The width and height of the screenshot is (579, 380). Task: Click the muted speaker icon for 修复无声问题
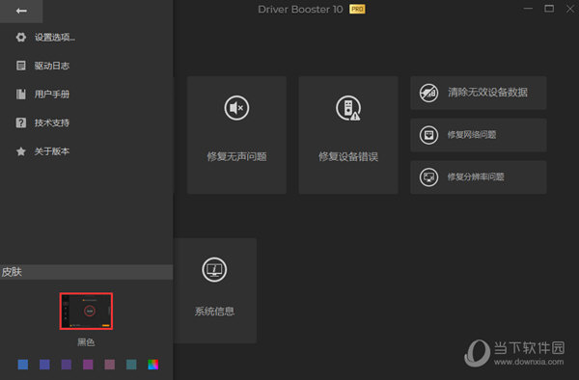(236, 108)
